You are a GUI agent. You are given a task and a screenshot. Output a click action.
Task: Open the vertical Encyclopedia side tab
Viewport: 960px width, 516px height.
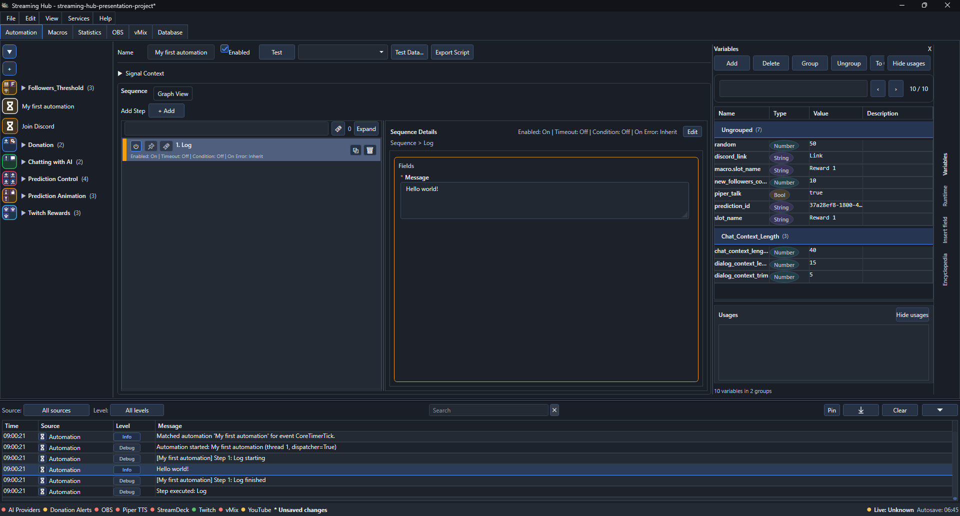[x=945, y=270]
